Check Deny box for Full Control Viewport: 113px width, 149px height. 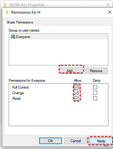(95, 87)
